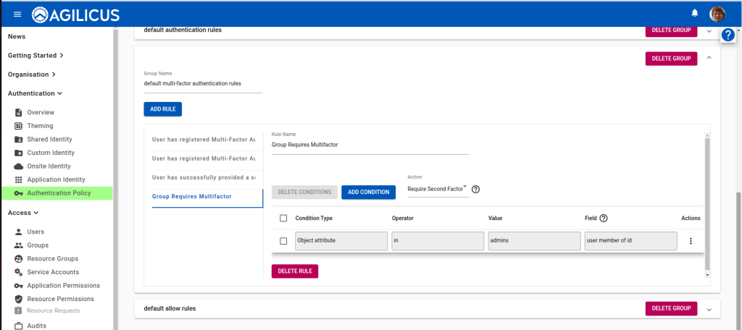Open Theming from the sidebar
This screenshot has width=742, height=330.
(x=40, y=126)
